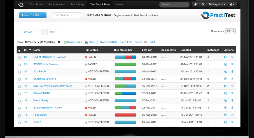
Task: Click the Refresh View icon
Action: tap(65, 43)
